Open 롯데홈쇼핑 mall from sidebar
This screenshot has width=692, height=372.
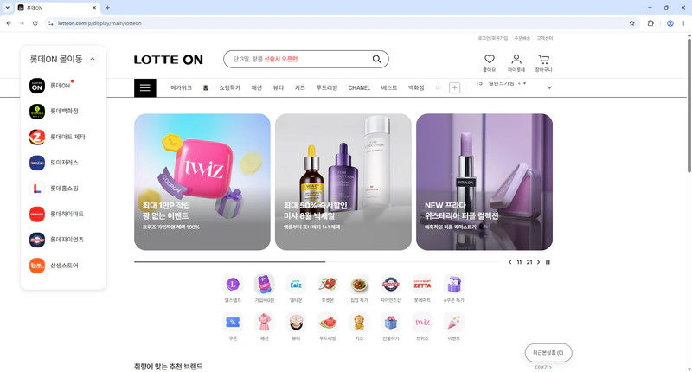tap(37, 189)
